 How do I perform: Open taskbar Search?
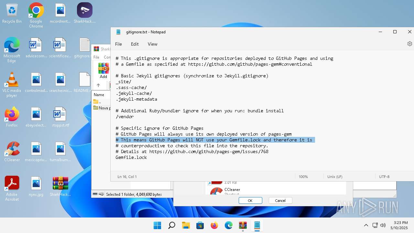pos(172,225)
